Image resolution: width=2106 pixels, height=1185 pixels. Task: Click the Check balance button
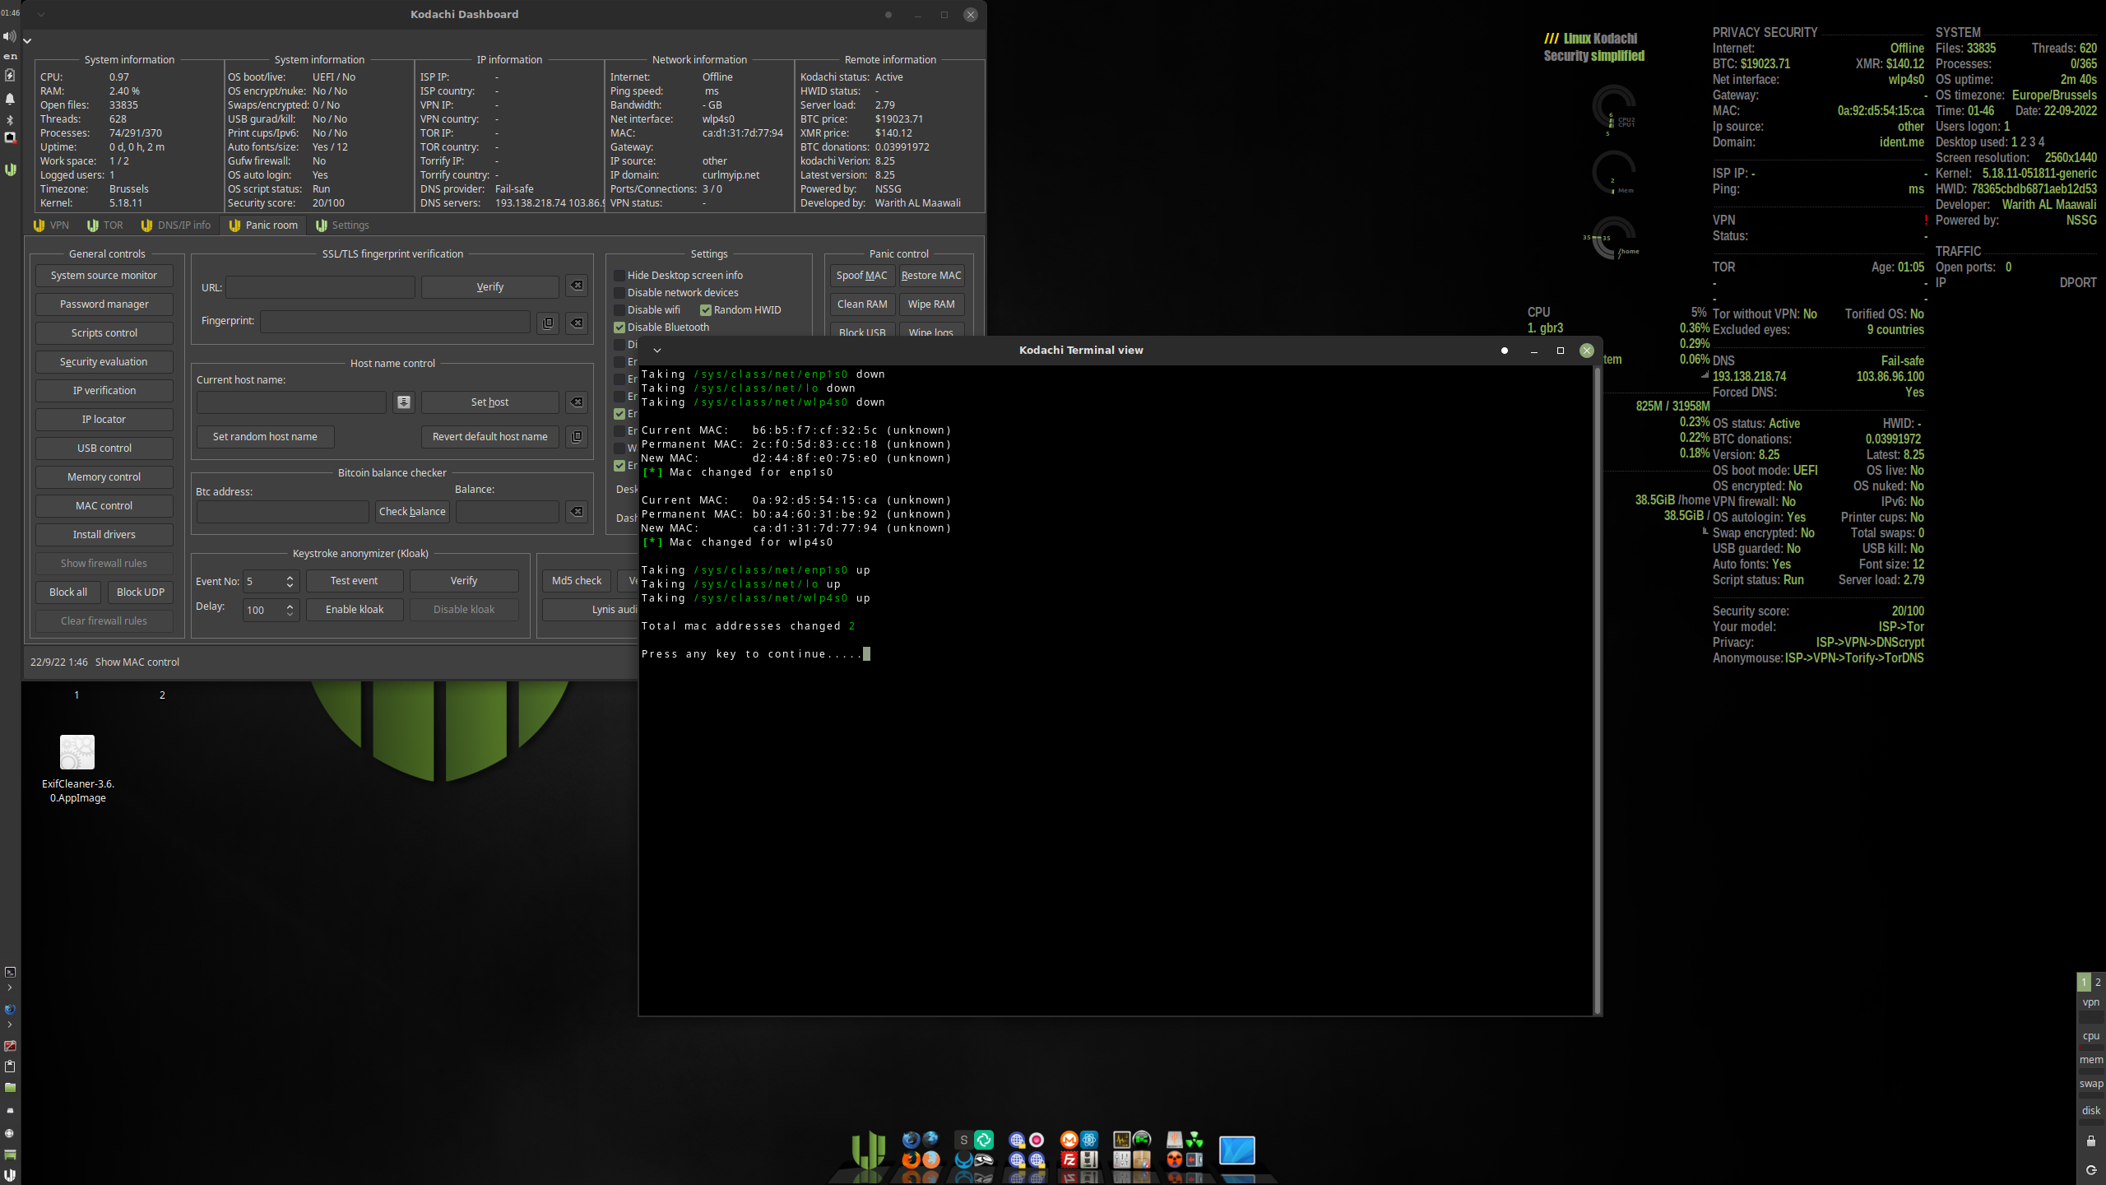click(412, 512)
